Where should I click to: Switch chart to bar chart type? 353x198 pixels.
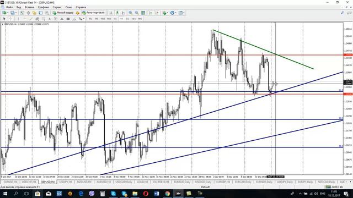point(111,13)
